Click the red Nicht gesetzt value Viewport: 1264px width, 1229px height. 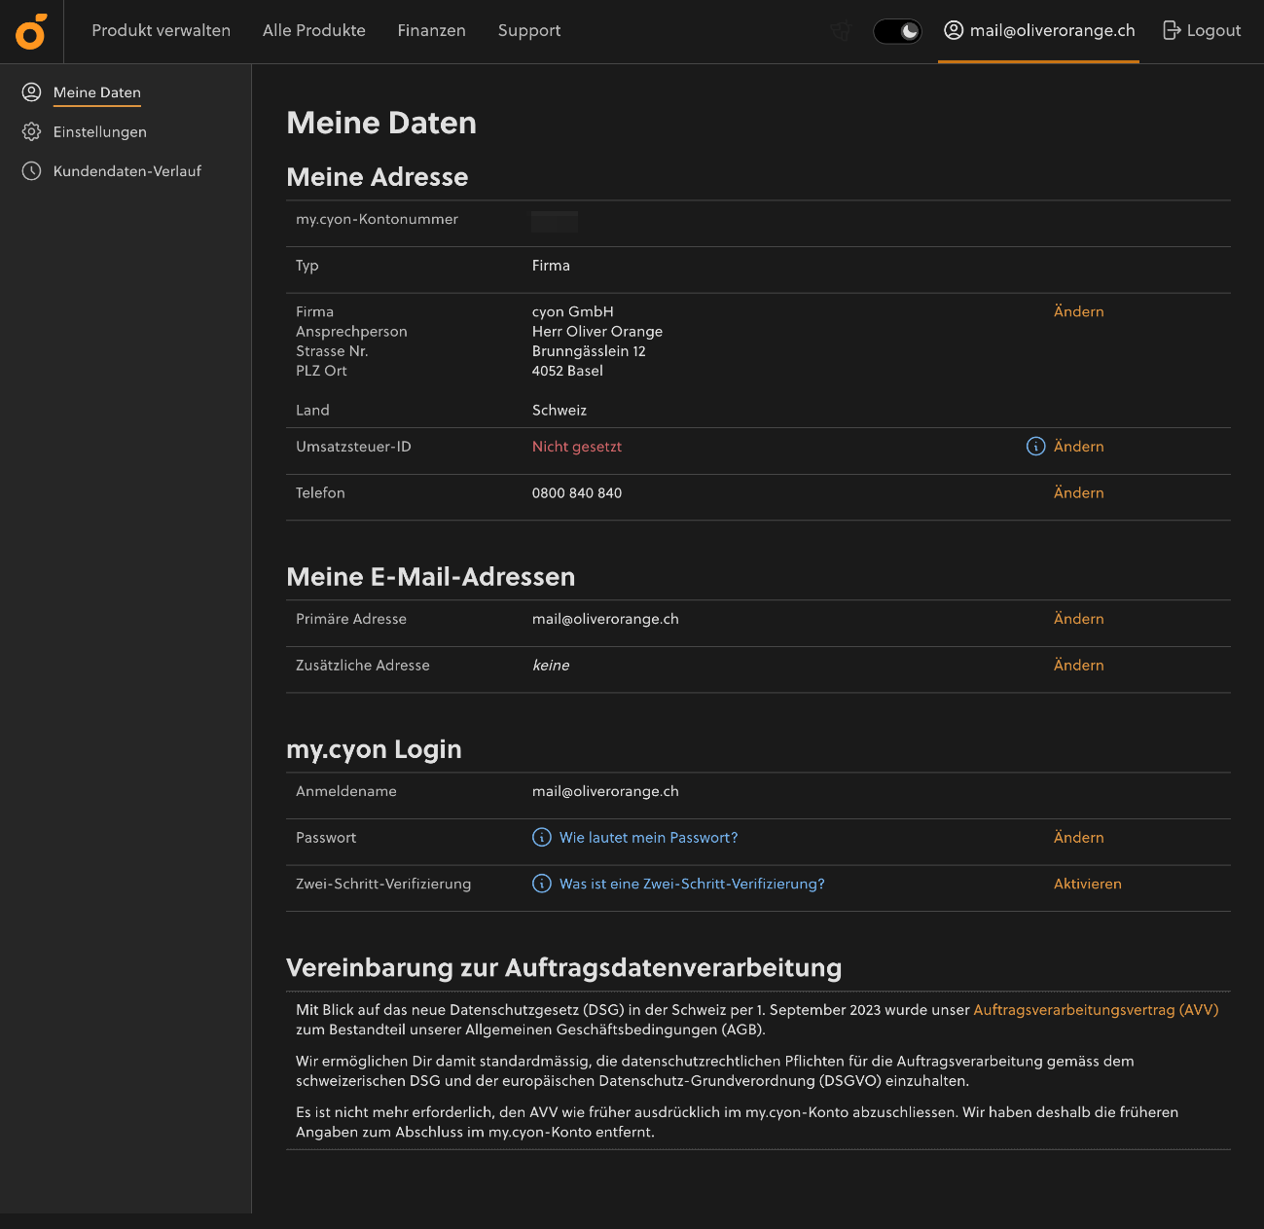(576, 447)
